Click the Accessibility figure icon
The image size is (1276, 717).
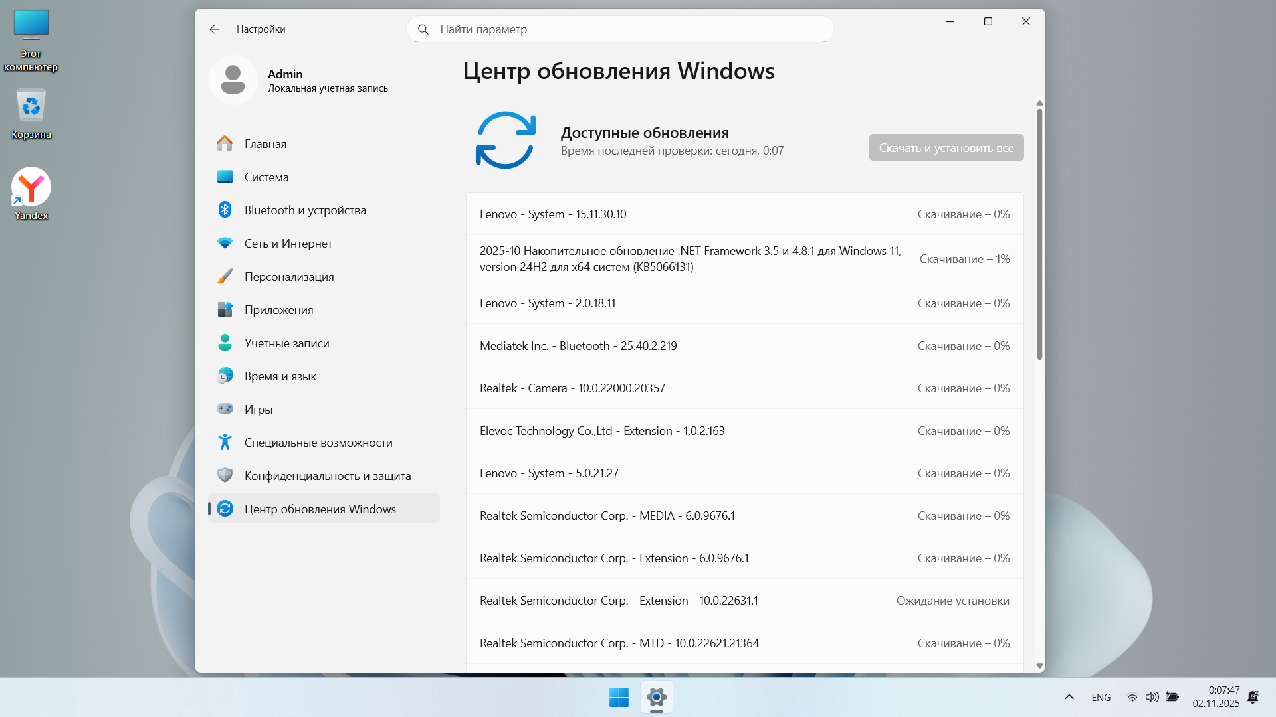tap(225, 442)
